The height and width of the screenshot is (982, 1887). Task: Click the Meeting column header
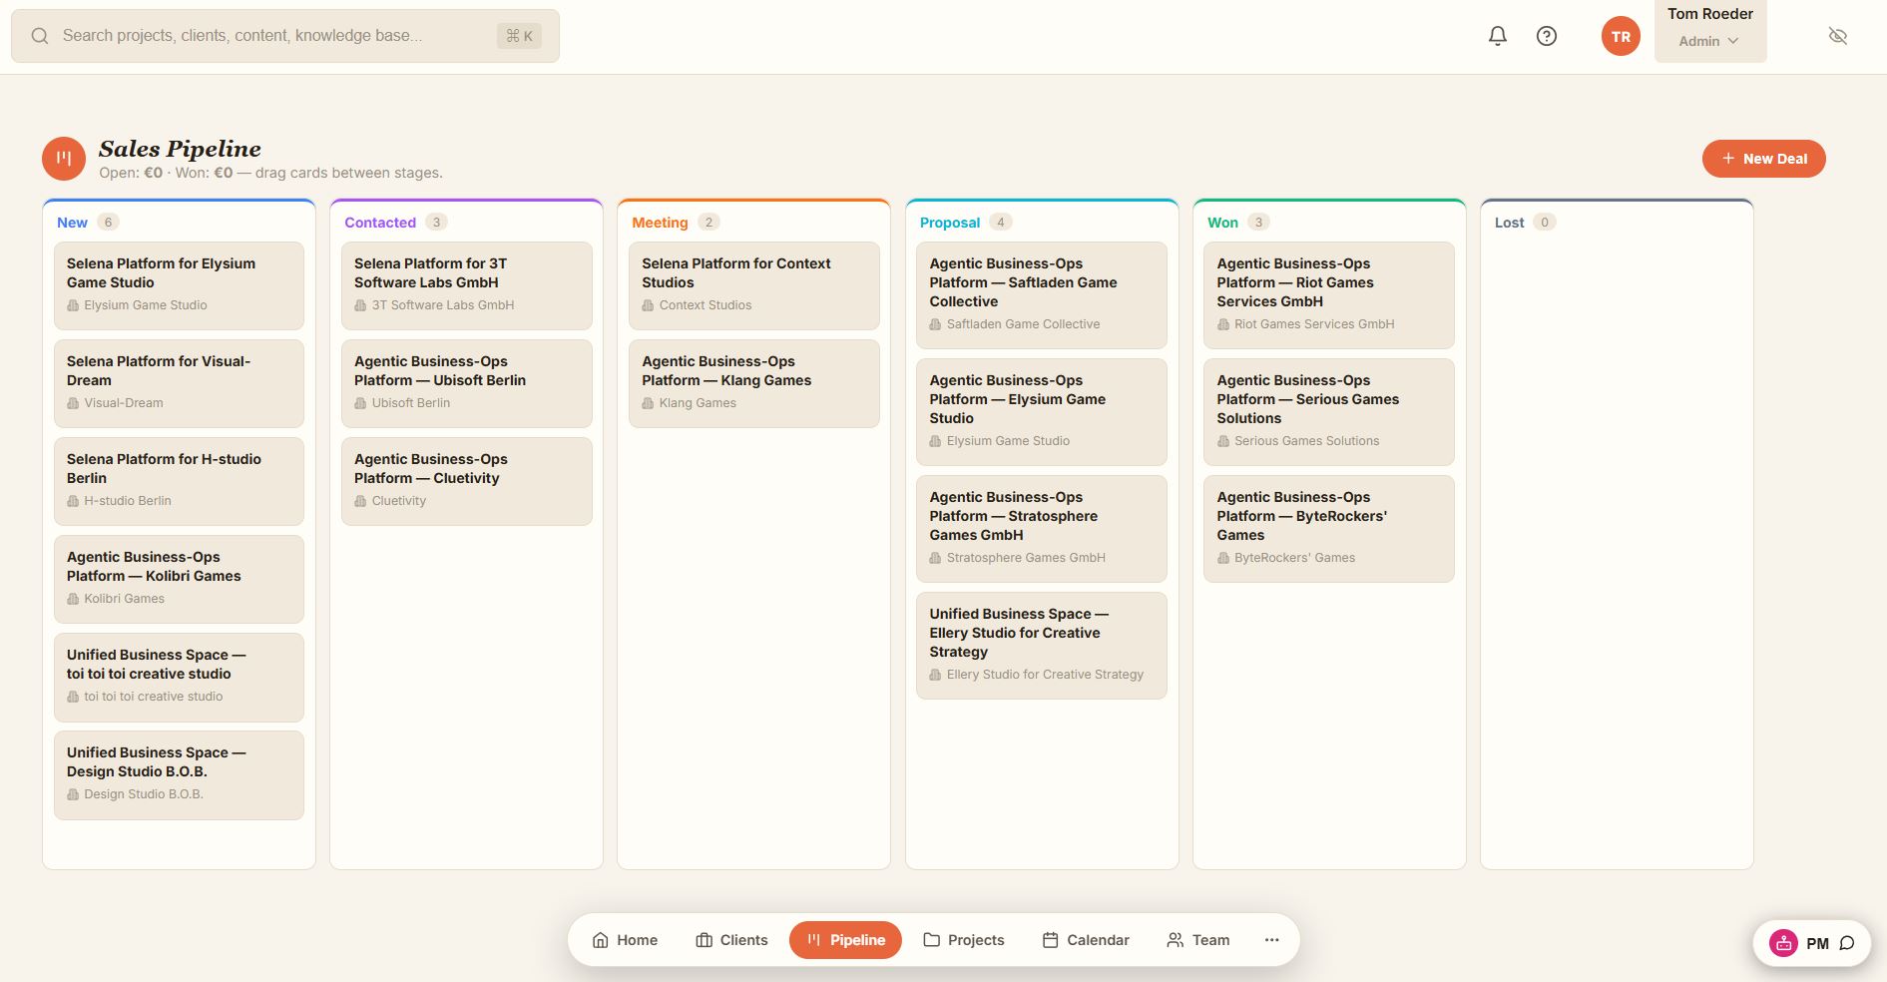[660, 223]
